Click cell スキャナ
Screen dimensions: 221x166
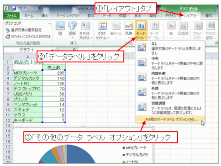pos(28,110)
